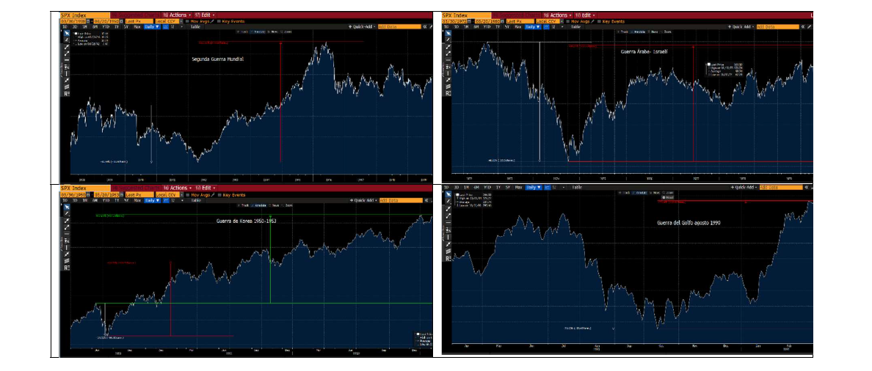Toggle Mov Avgs checkbox in top-left chart
The height and width of the screenshot is (371, 872).
[x=188, y=21]
